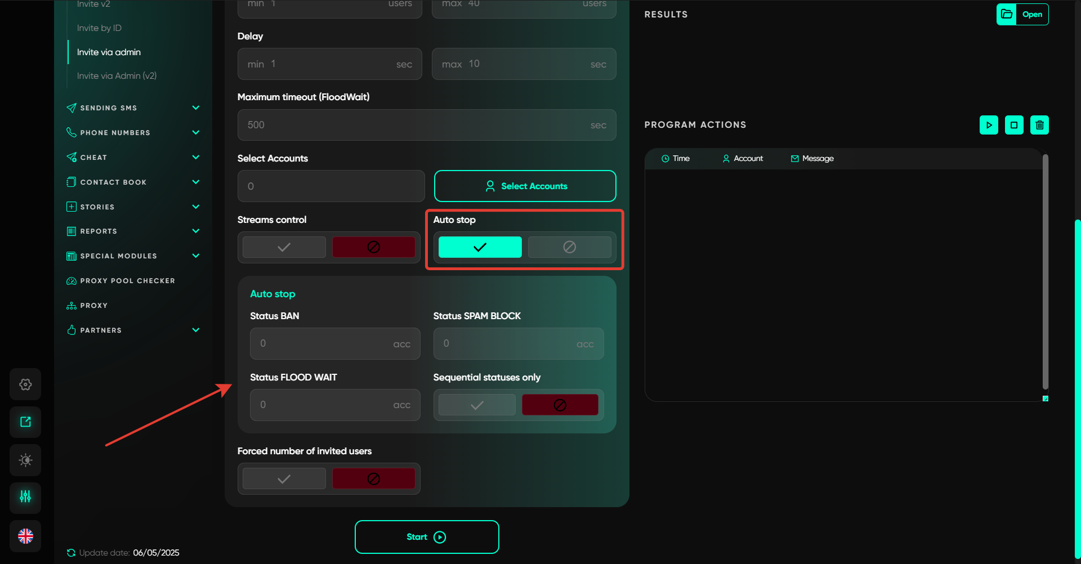Viewport: 1081px width, 564px height.
Task: Open Invite via Admin (v2) menu item
Action: tap(117, 76)
